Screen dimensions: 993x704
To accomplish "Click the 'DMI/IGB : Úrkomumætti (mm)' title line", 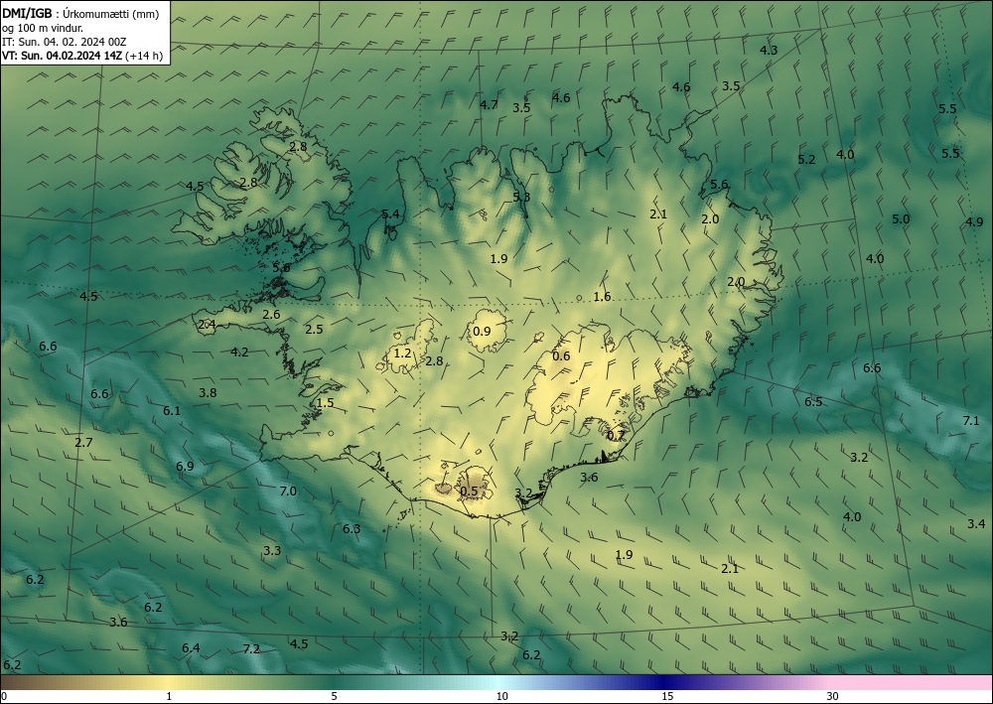I will click(80, 14).
